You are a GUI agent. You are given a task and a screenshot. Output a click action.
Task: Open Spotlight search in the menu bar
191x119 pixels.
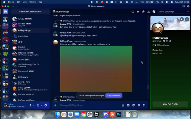162,2
